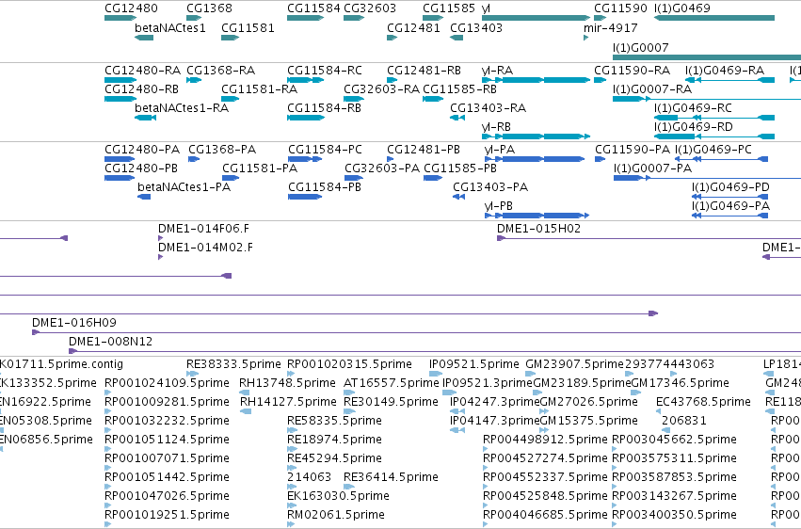Select protein CG12480-PA
The width and height of the screenshot is (801, 529).
click(x=142, y=150)
